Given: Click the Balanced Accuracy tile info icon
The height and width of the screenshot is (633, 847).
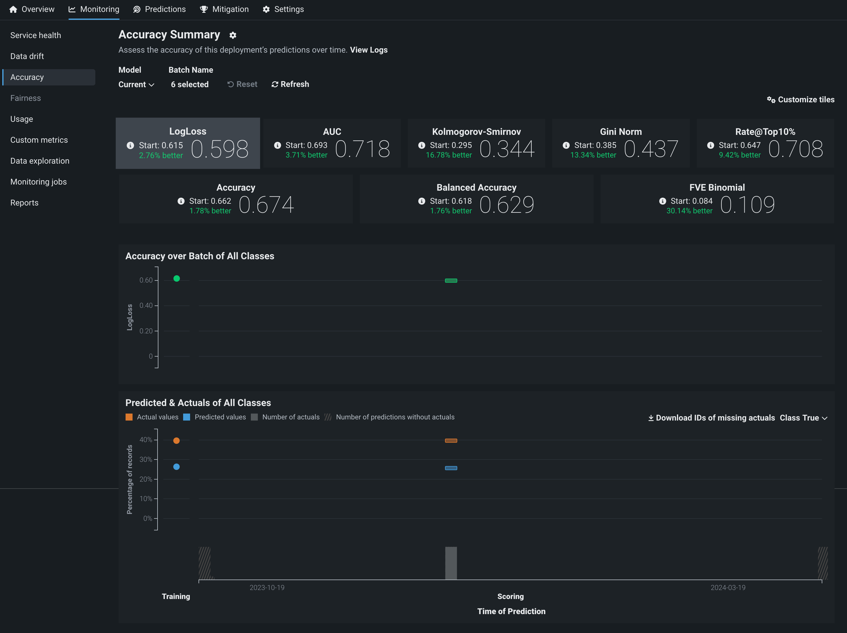Looking at the screenshot, I should click(x=421, y=201).
